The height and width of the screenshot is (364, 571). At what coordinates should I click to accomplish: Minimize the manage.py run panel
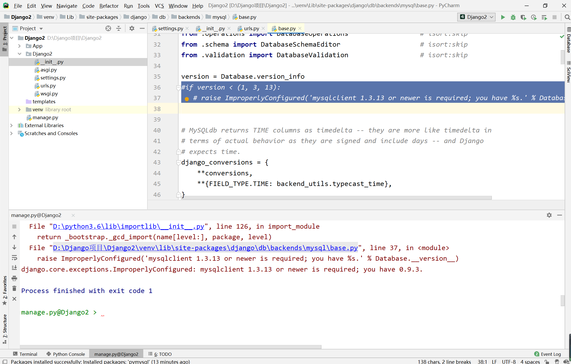click(x=560, y=215)
